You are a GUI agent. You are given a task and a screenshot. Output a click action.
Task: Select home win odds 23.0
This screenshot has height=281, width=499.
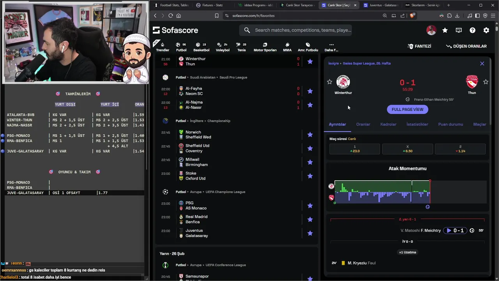pyautogui.click(x=355, y=149)
